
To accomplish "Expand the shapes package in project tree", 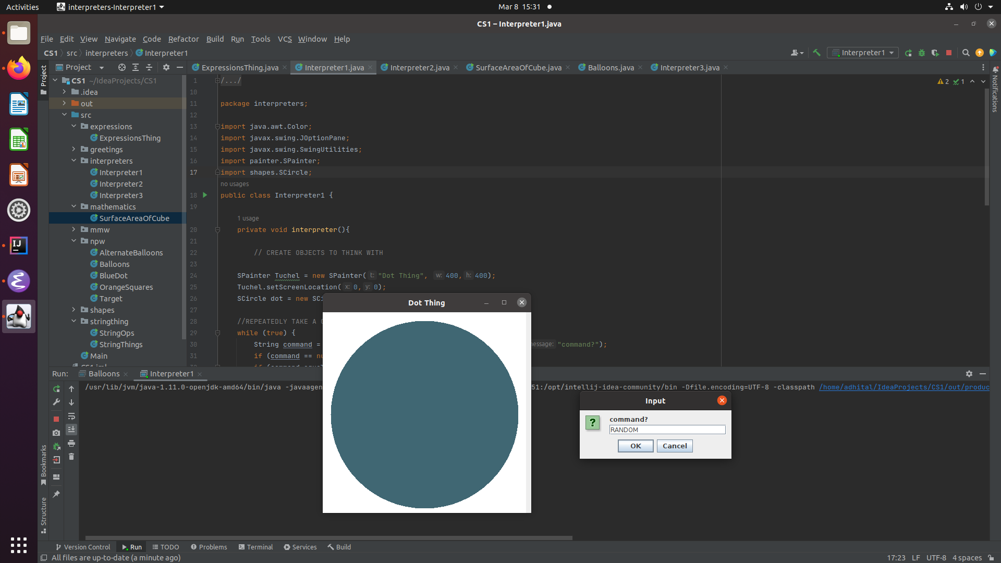I will [x=74, y=310].
